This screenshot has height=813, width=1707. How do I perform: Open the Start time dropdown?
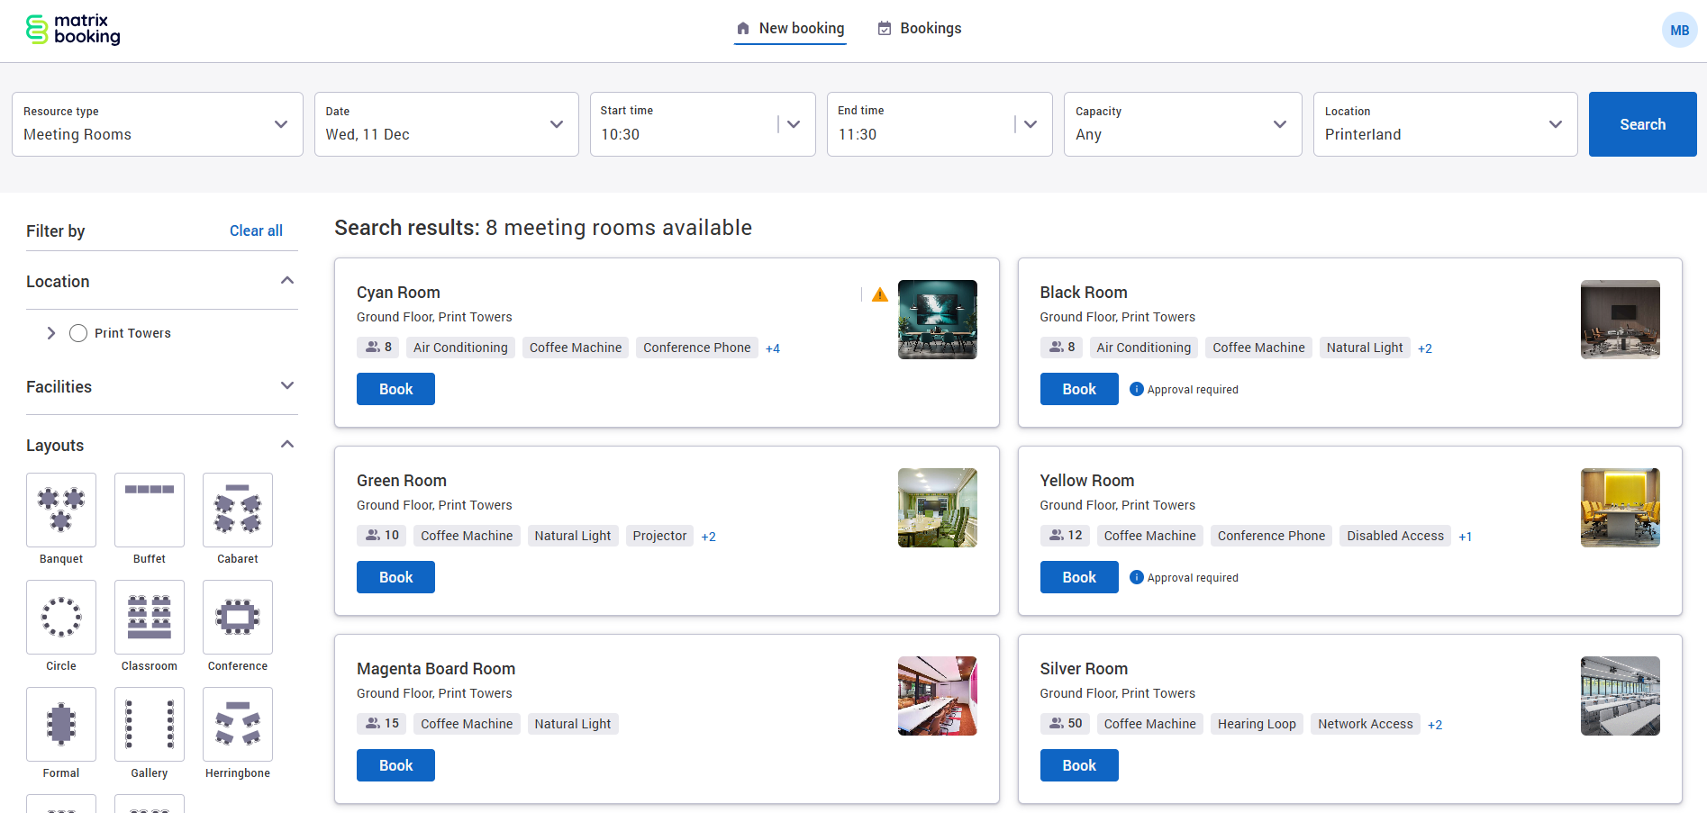tap(703, 124)
